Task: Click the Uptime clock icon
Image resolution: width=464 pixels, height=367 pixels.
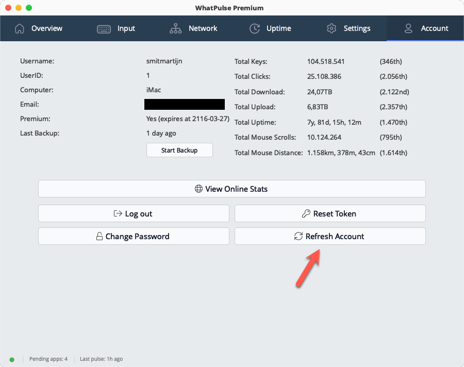Action: pos(255,28)
